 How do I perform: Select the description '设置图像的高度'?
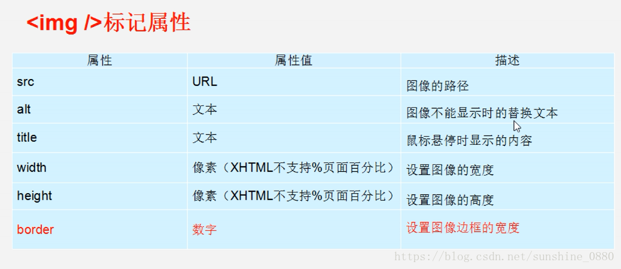coord(450,200)
